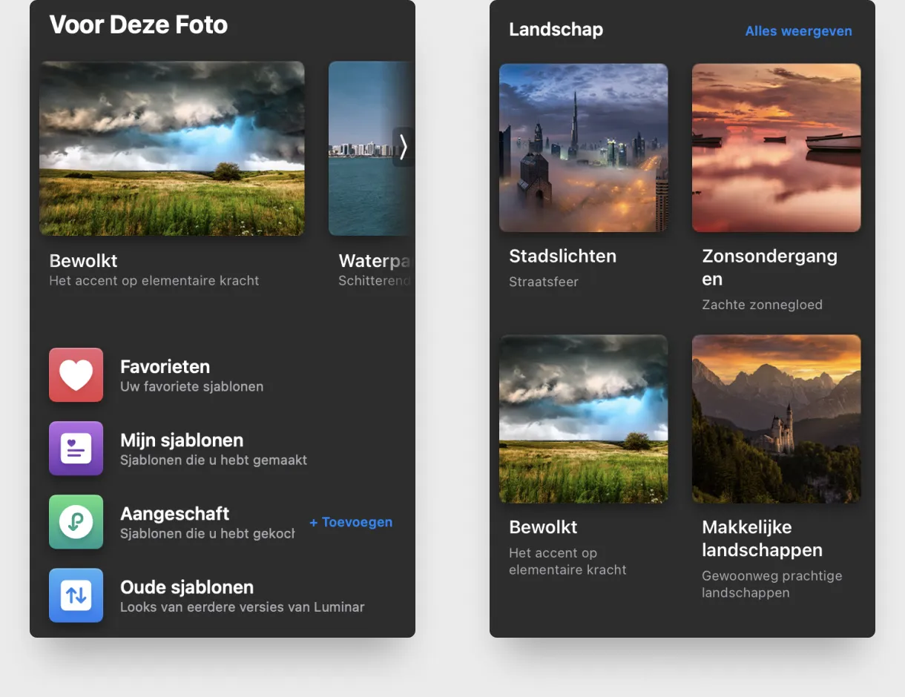Open the green Aangeschaft icon
905x697 pixels.
pyautogui.click(x=76, y=522)
